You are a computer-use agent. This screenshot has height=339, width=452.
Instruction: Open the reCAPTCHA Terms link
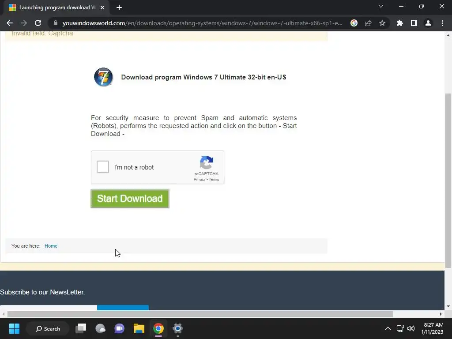[214, 179]
